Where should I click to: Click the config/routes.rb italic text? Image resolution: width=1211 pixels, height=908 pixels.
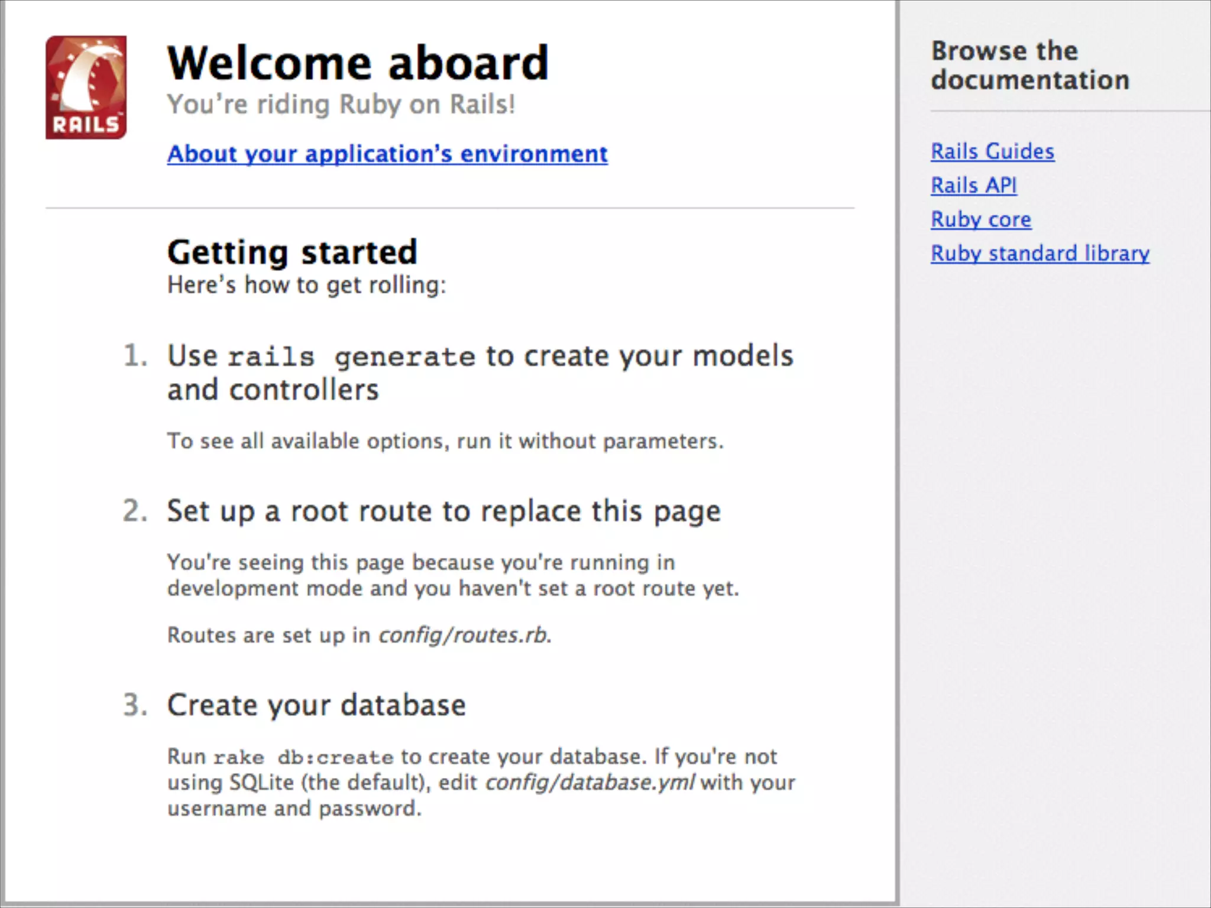click(x=464, y=635)
